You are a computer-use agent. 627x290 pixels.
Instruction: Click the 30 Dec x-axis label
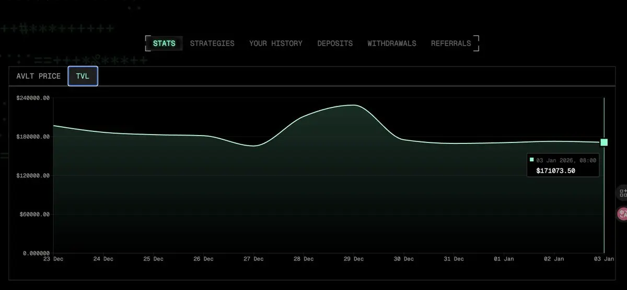(404, 259)
